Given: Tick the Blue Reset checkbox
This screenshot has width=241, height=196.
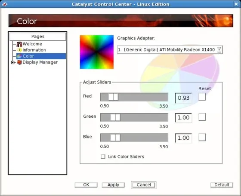Looking at the screenshot, I should (202, 137).
